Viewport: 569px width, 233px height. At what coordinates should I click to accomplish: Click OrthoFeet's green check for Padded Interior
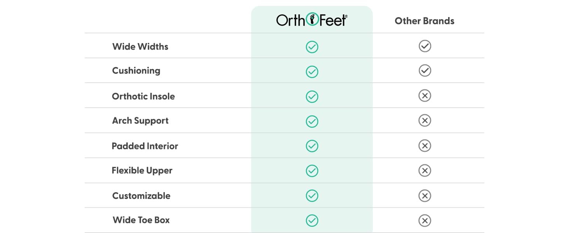click(x=312, y=146)
